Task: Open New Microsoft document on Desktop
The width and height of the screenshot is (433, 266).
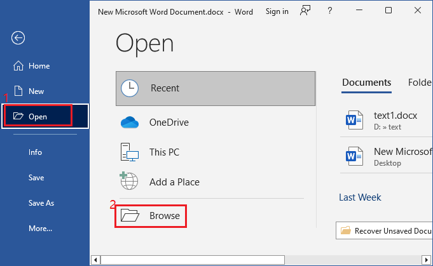Action: click(386, 156)
